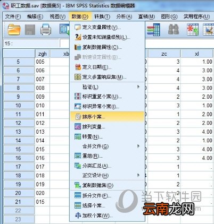Choose 拆分文件(F)... from the menu
The height and width of the screenshot is (224, 214).
pyautogui.click(x=107, y=195)
